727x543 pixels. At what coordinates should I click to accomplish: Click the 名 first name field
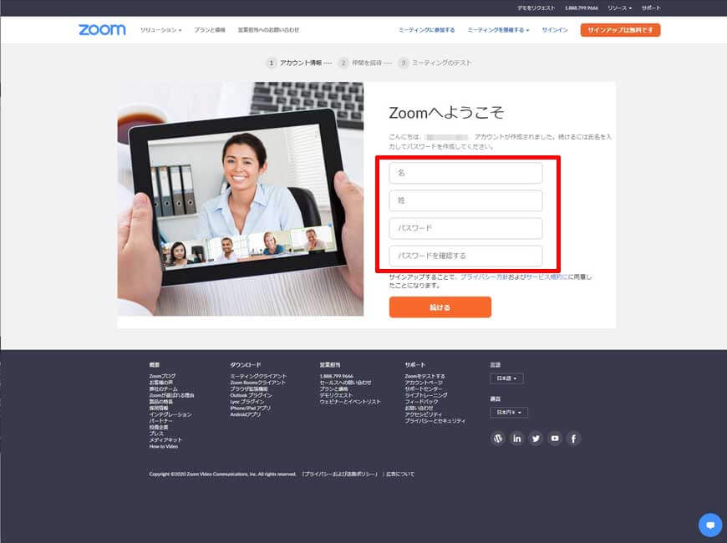(x=465, y=173)
